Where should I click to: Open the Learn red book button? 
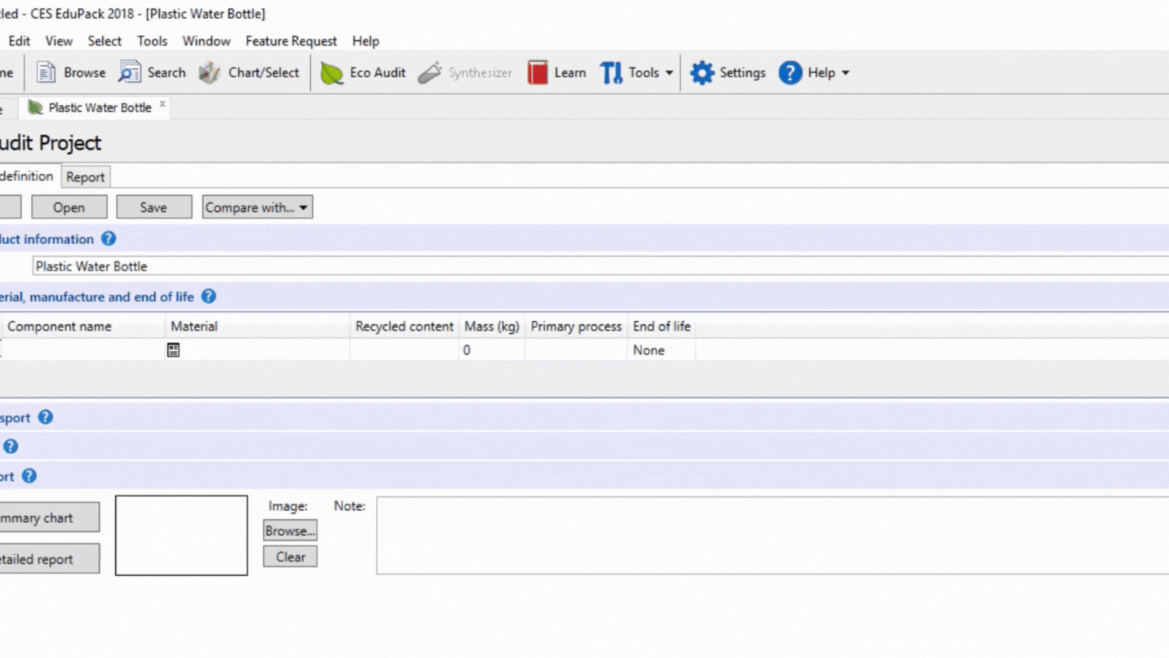click(556, 72)
